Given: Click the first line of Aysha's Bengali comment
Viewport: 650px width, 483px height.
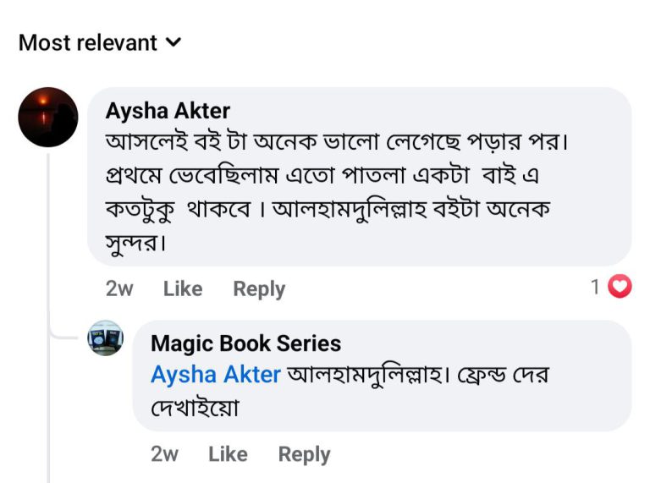Looking at the screenshot, I should [335, 141].
